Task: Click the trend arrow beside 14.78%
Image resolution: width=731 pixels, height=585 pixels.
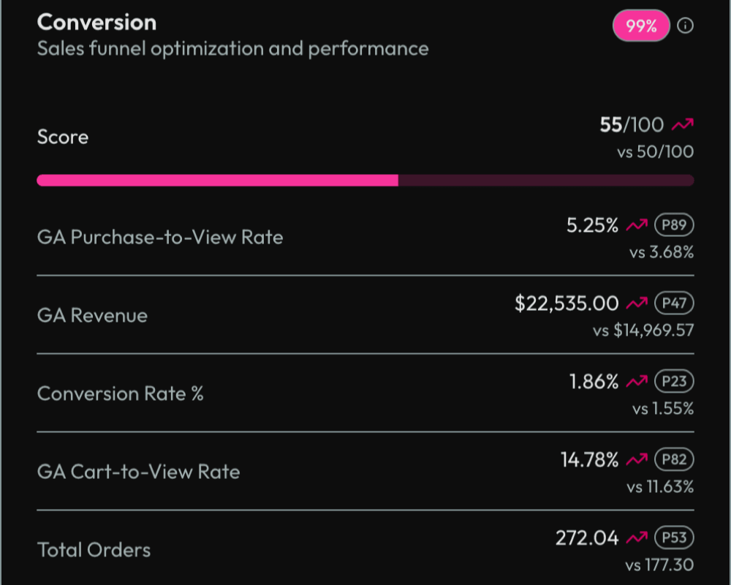Action: [x=635, y=459]
